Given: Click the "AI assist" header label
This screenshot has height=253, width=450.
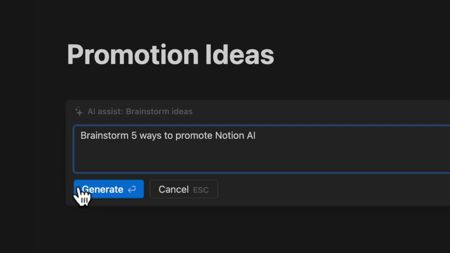Looking at the screenshot, I should (x=105, y=111).
